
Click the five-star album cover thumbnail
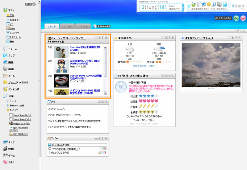tap(61, 52)
